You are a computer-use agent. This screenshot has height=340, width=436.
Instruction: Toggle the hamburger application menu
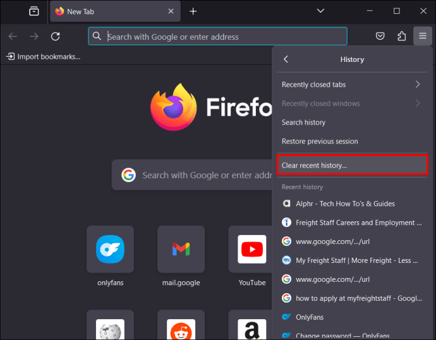[x=423, y=36]
